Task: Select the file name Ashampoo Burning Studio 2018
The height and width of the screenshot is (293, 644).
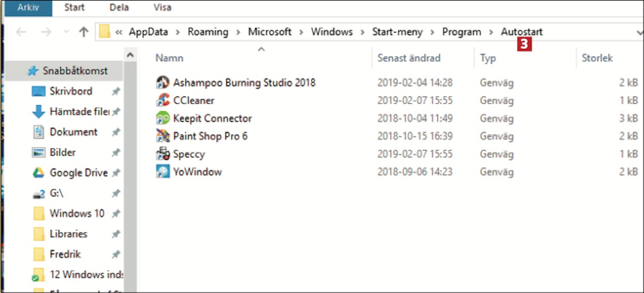Action: click(x=244, y=82)
